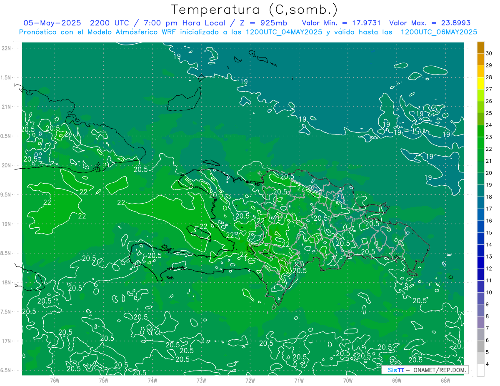The image size is (500, 386).
Task: Click the color scale label 13
Action: point(489,257)
